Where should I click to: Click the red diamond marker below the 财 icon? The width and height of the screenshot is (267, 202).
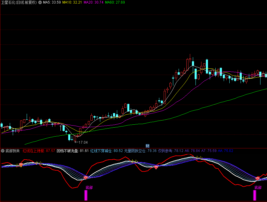(x=156, y=167)
